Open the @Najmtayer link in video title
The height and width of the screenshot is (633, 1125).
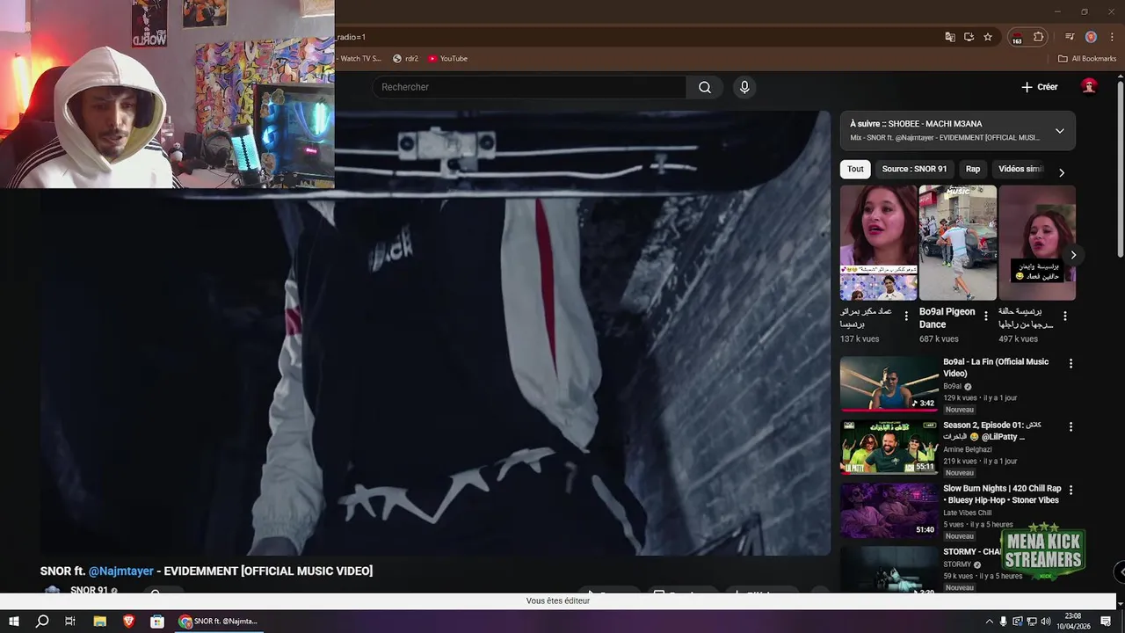click(x=121, y=571)
